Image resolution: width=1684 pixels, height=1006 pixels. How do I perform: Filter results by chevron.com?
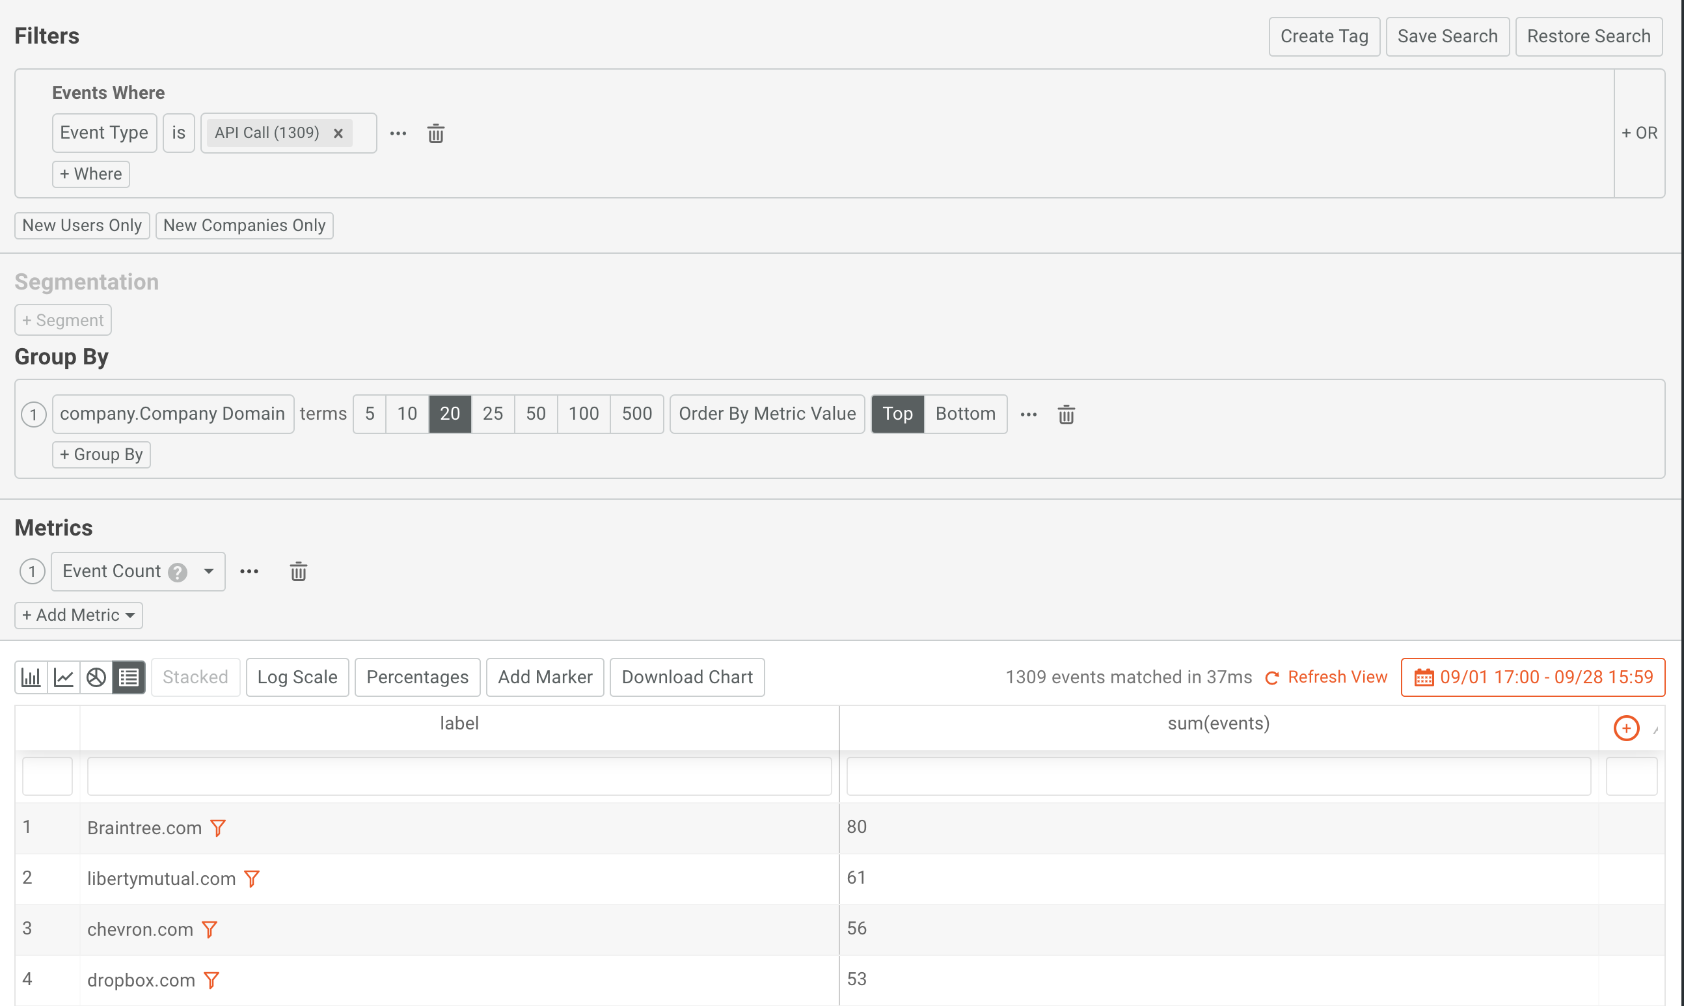point(211,929)
